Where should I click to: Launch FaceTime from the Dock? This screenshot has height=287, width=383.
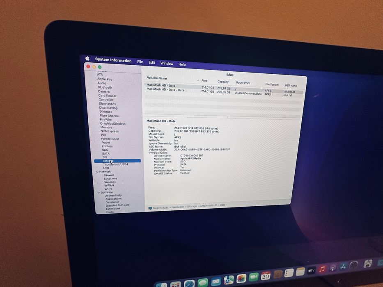click(x=254, y=277)
